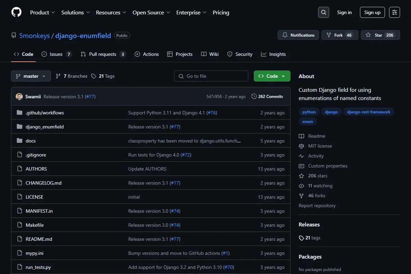Star the django-enumfield repository
This screenshot has height=274, width=411.
coord(381,35)
